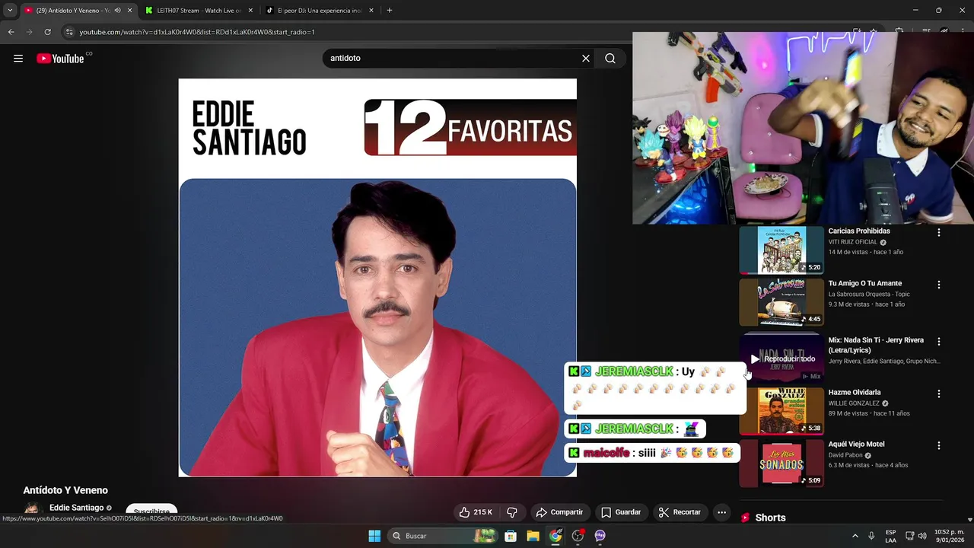Open the Aquél Viejo Motel video title

click(856, 444)
